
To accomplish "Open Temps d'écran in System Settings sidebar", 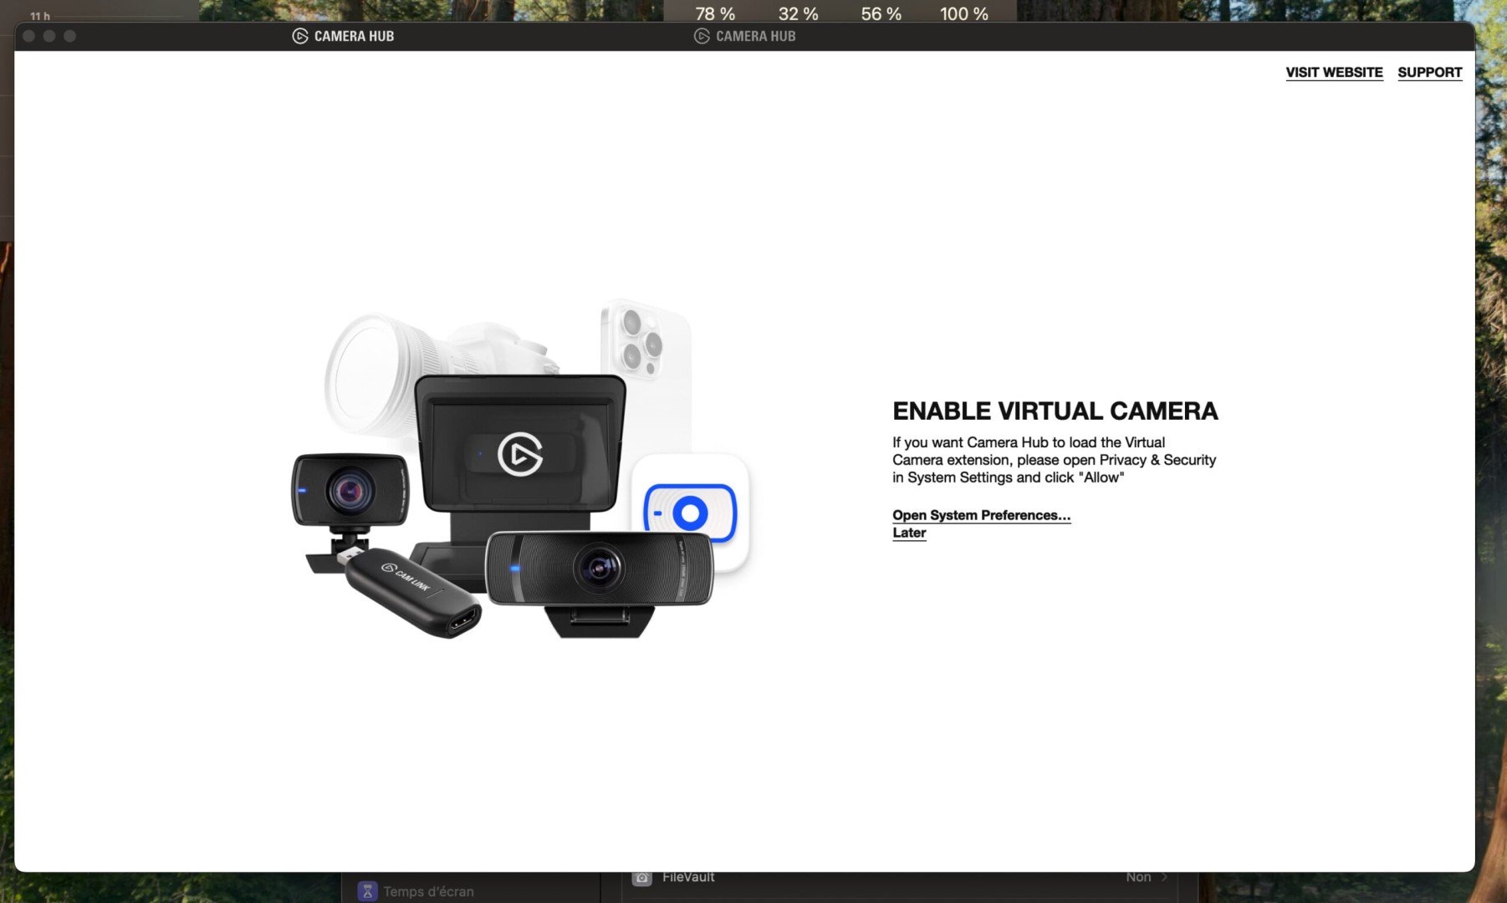I will [428, 891].
